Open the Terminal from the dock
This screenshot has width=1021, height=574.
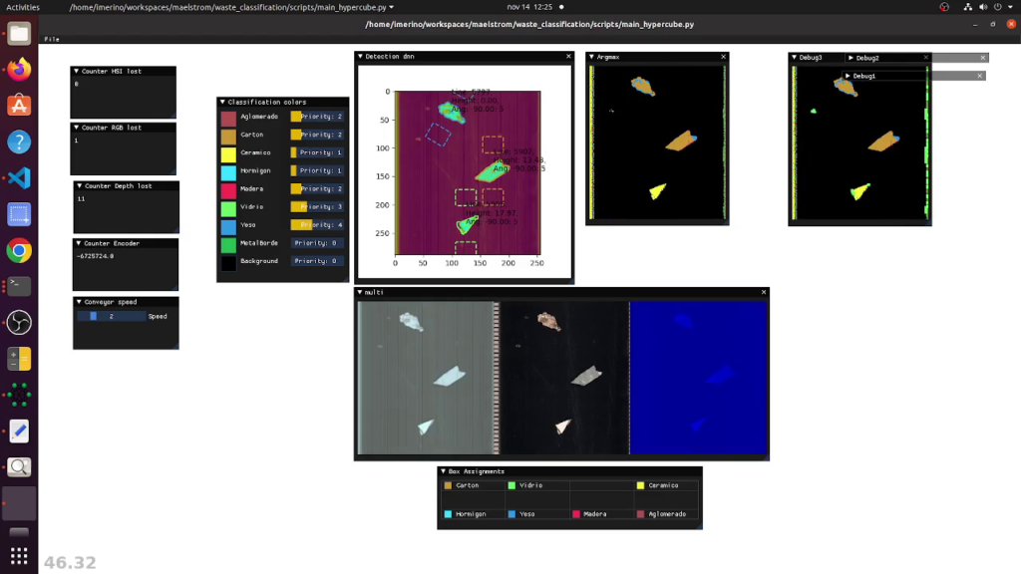(19, 287)
